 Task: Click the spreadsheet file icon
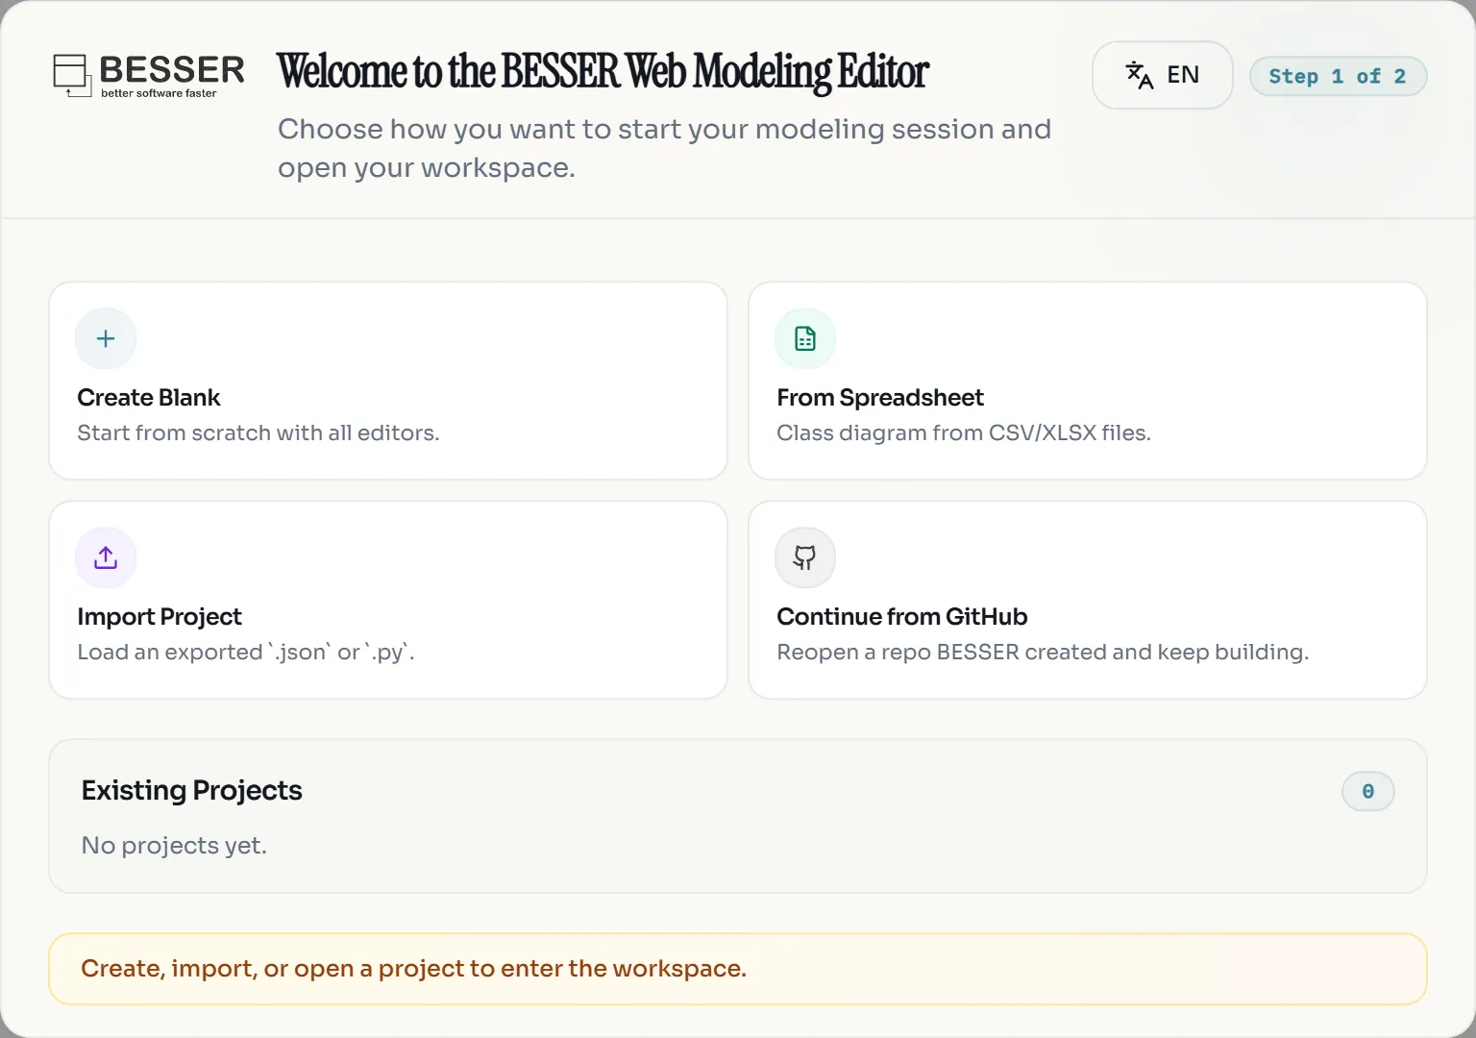(805, 338)
